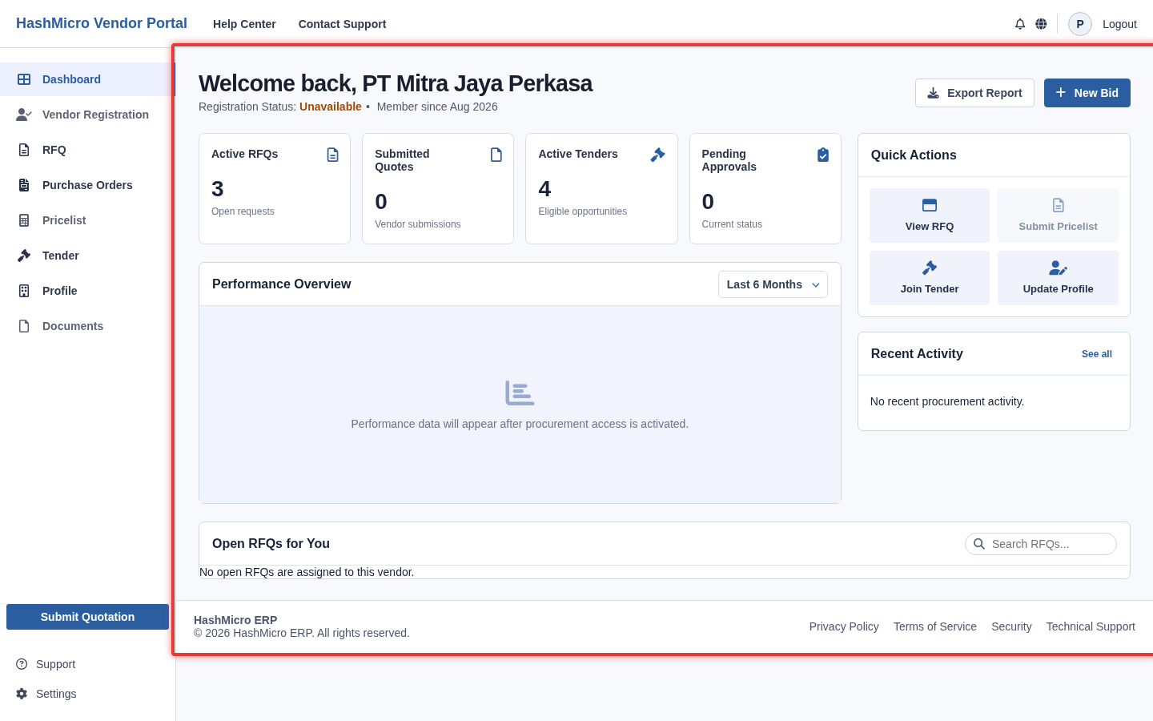This screenshot has height=721, width=1153.
Task: Click the View RFQ quick action
Action: pos(930,215)
